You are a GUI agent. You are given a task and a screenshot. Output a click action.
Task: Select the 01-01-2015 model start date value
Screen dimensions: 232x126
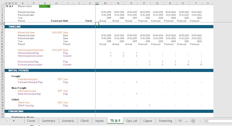[57, 32]
